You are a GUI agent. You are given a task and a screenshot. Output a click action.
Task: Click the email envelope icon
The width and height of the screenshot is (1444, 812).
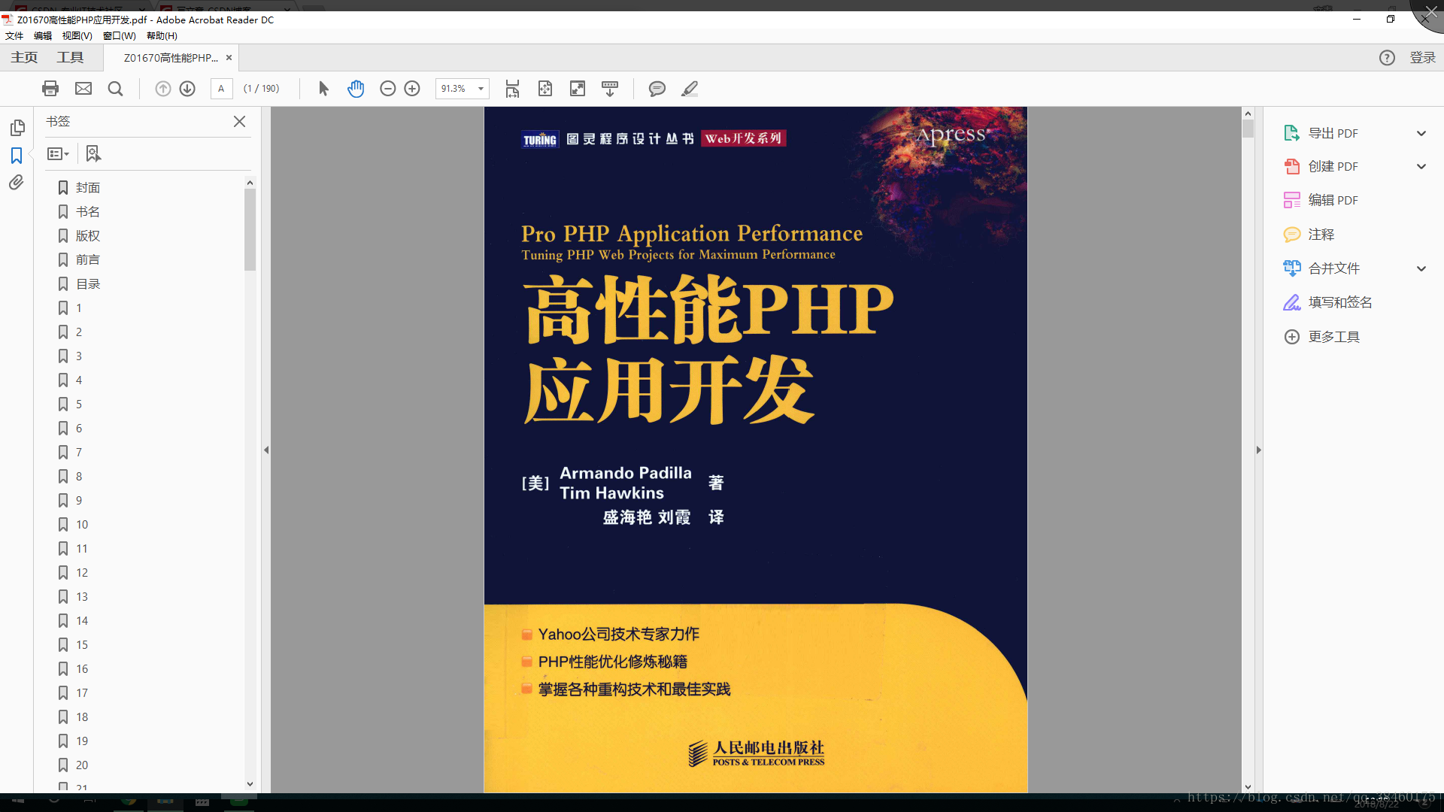83,89
